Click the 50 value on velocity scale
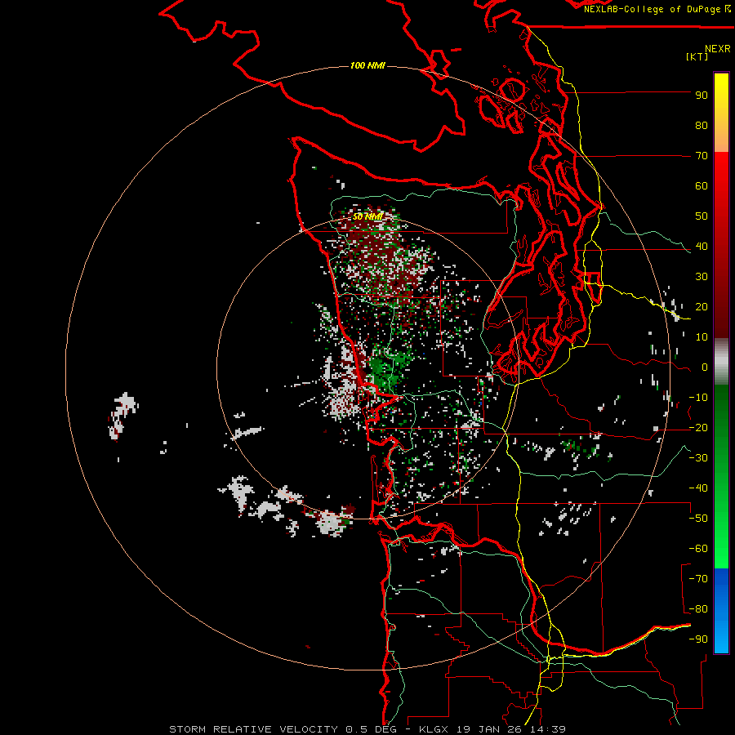The image size is (735, 735). [702, 216]
